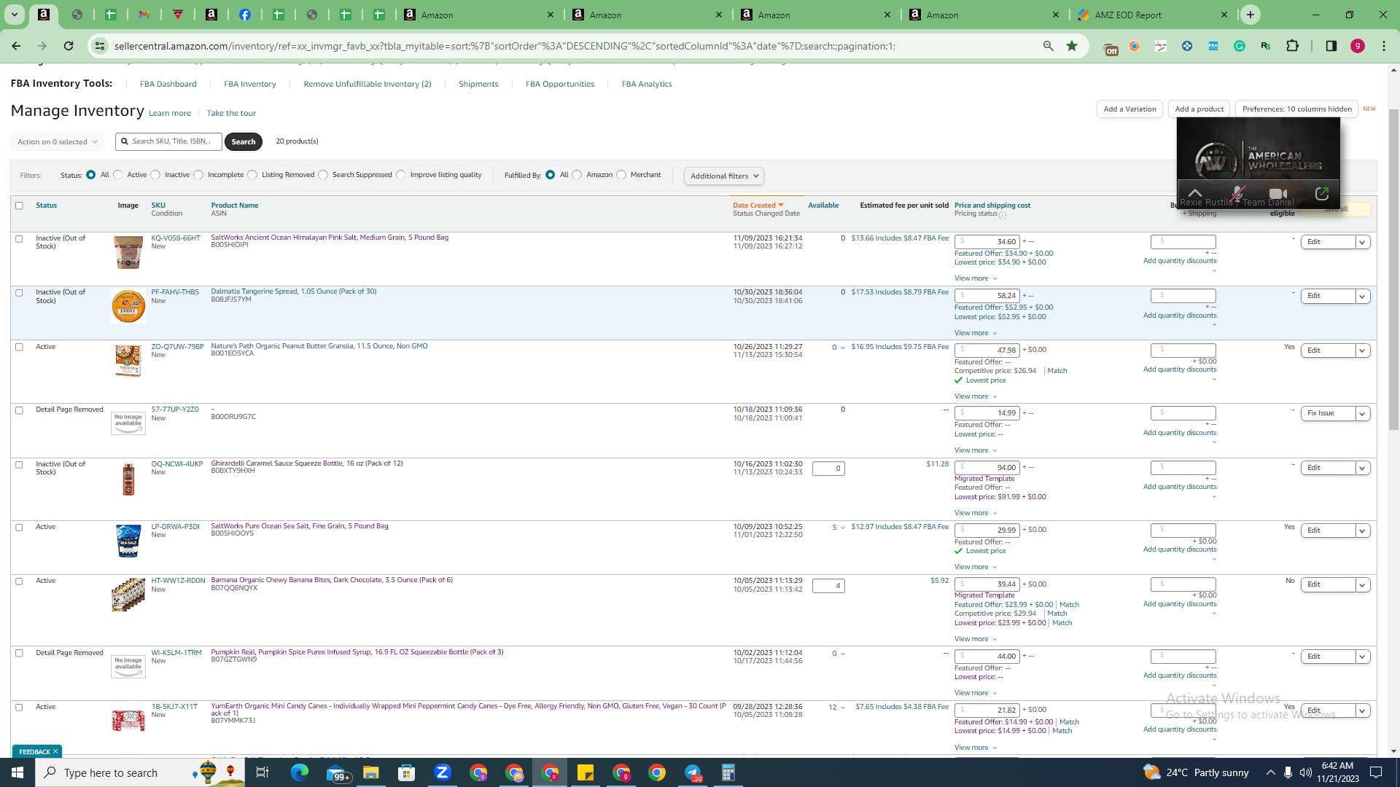Image resolution: width=1400 pixels, height=787 pixels.
Task: Expand the Edit dropdown arrow for KQ-V058-66HT
Action: click(x=1362, y=242)
